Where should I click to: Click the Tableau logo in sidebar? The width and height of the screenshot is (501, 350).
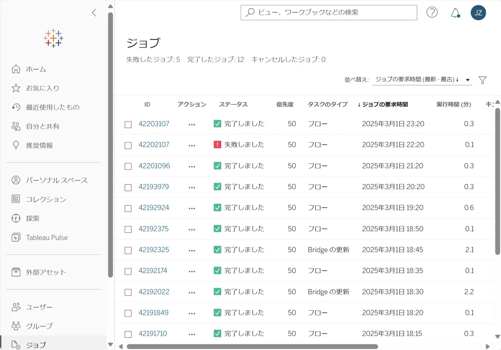tap(53, 38)
